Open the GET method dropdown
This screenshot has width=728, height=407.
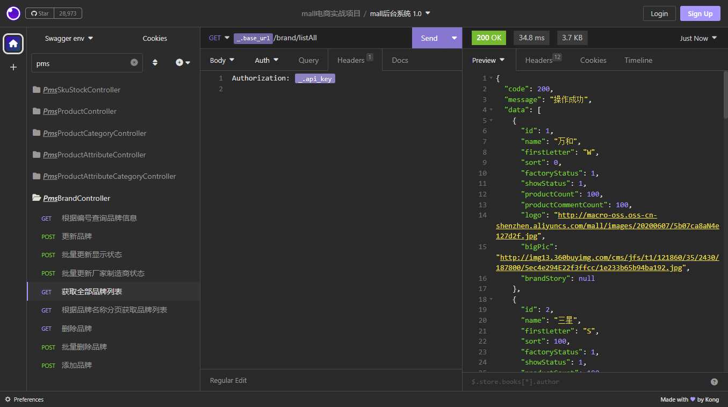coord(219,38)
